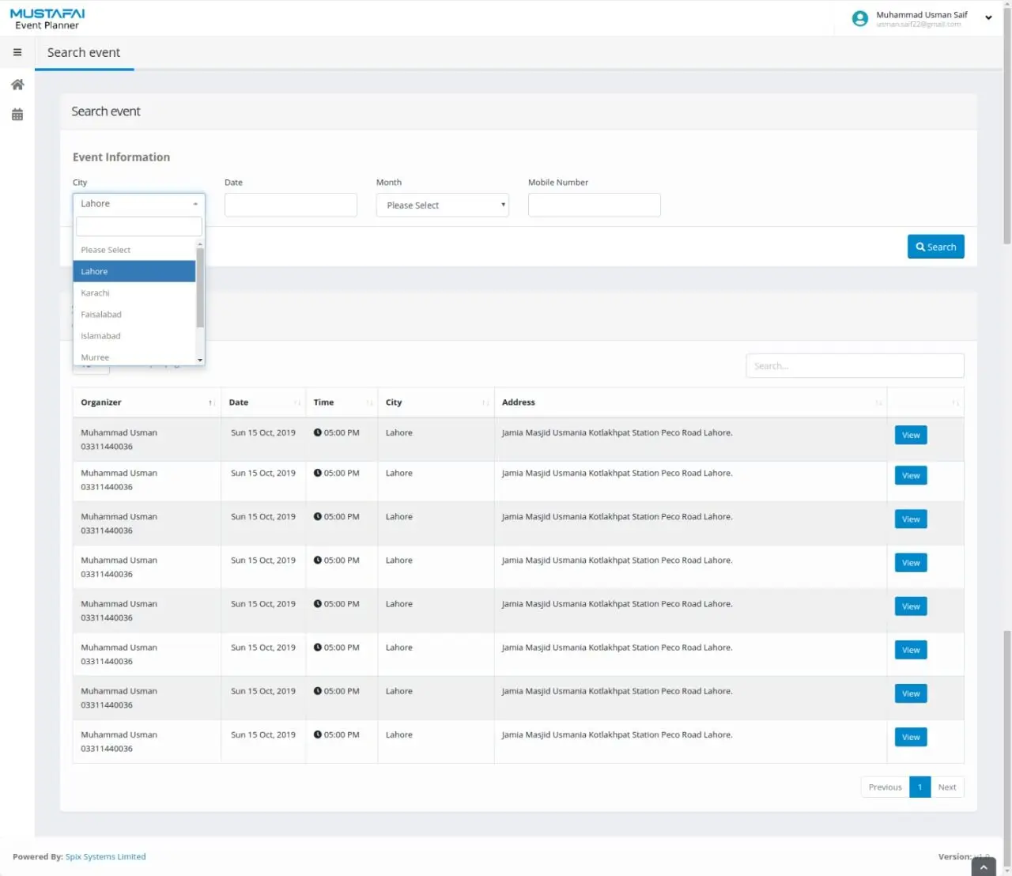This screenshot has width=1012, height=876.
Task: Select Faisalabad from the city options
Action: tap(101, 315)
